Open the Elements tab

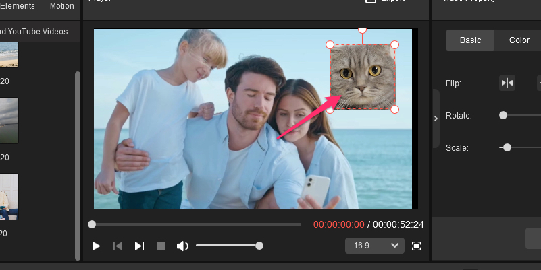click(17, 6)
